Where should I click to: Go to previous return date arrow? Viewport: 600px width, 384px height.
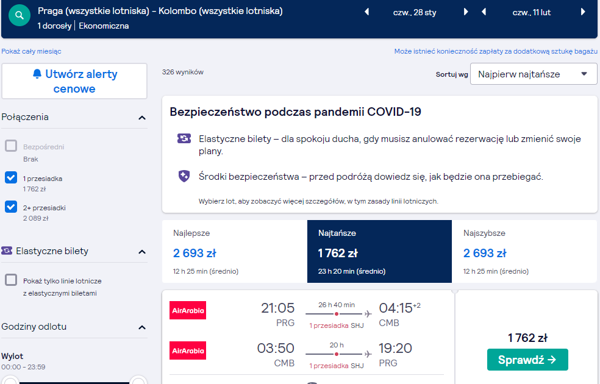(x=484, y=12)
